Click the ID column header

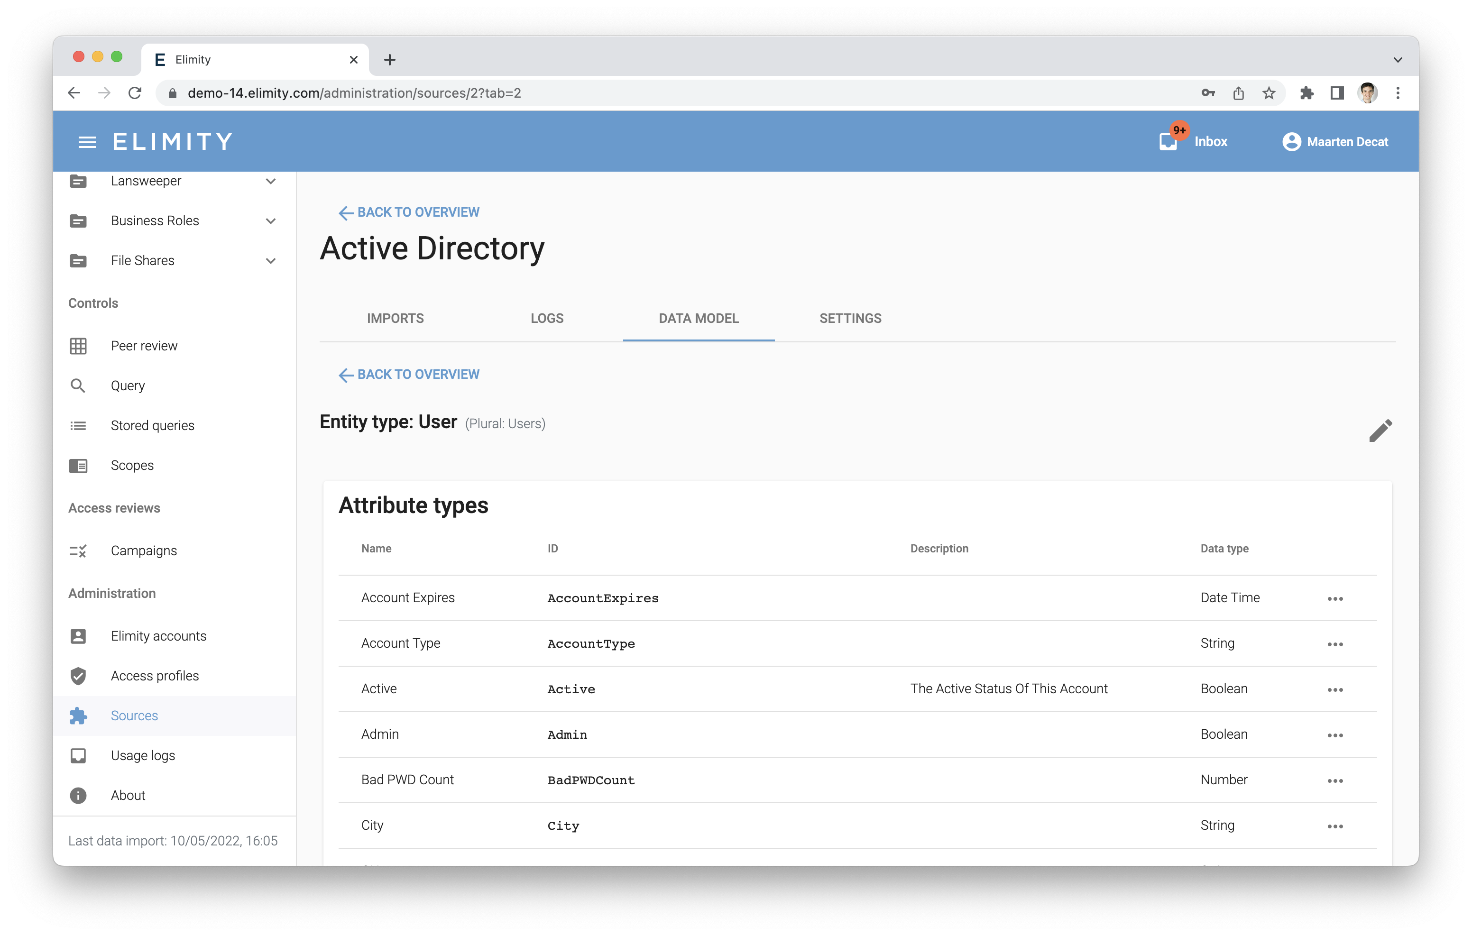pos(552,549)
